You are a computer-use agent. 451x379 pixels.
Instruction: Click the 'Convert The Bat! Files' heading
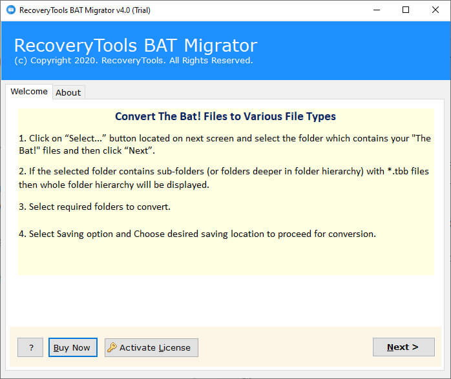[226, 116]
